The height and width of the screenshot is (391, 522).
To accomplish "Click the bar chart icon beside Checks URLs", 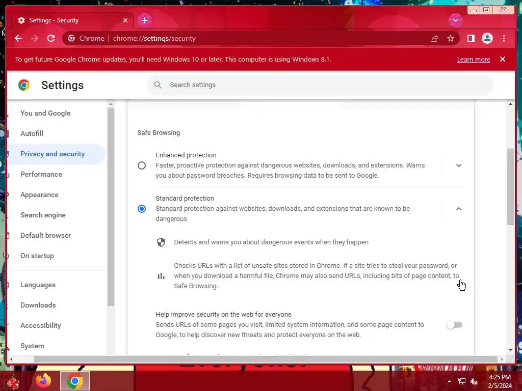I will click(161, 275).
